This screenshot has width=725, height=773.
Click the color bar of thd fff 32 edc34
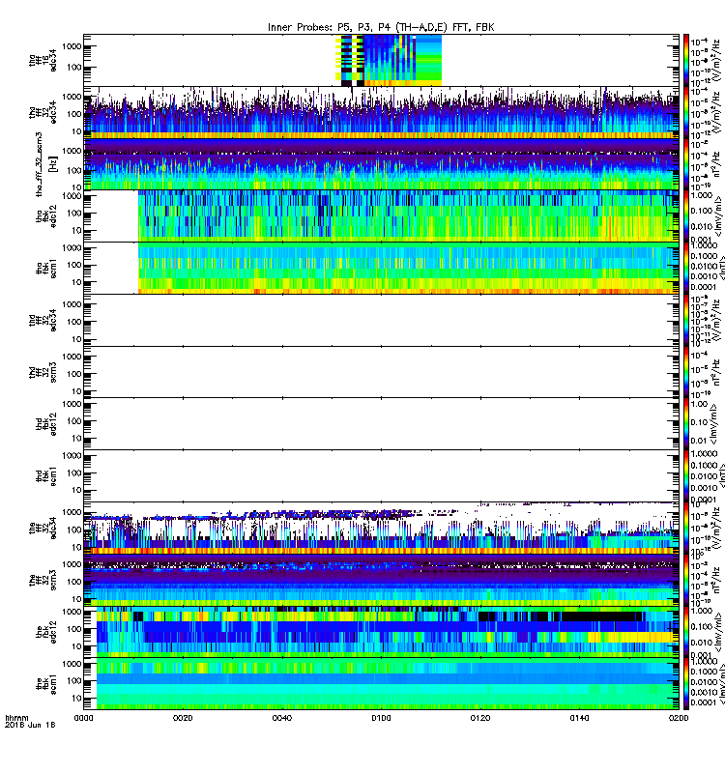686,320
